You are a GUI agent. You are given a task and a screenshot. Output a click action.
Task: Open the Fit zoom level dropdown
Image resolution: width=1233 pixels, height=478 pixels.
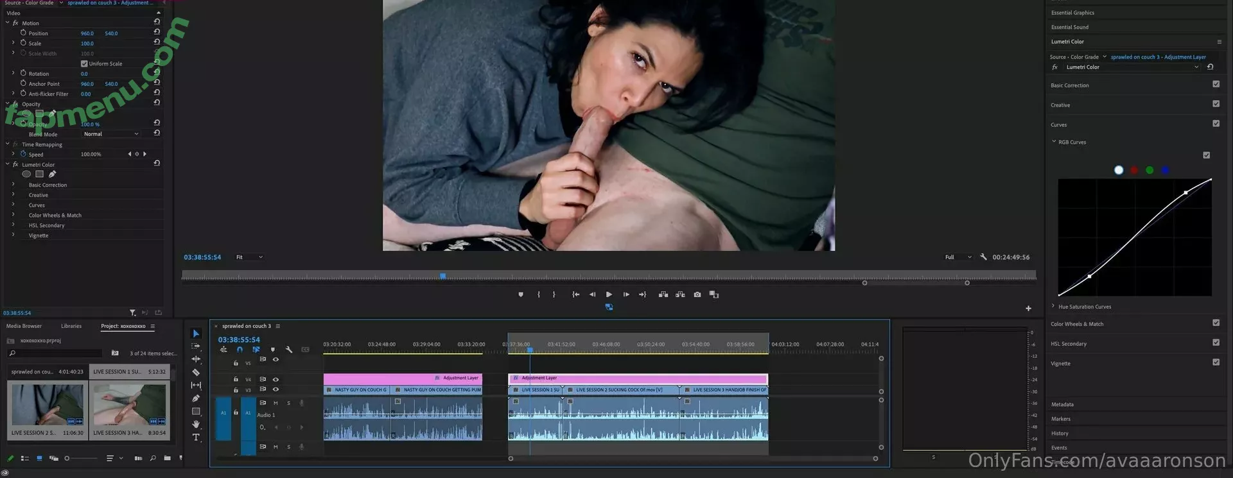(x=249, y=257)
